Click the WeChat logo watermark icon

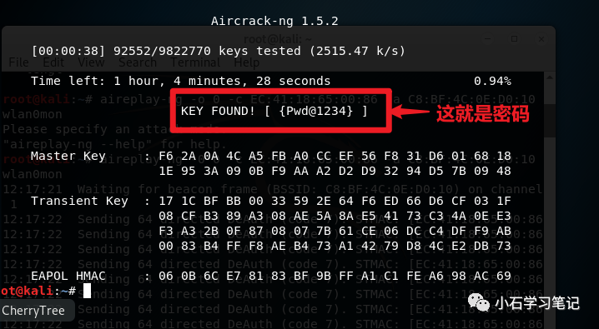click(x=479, y=302)
